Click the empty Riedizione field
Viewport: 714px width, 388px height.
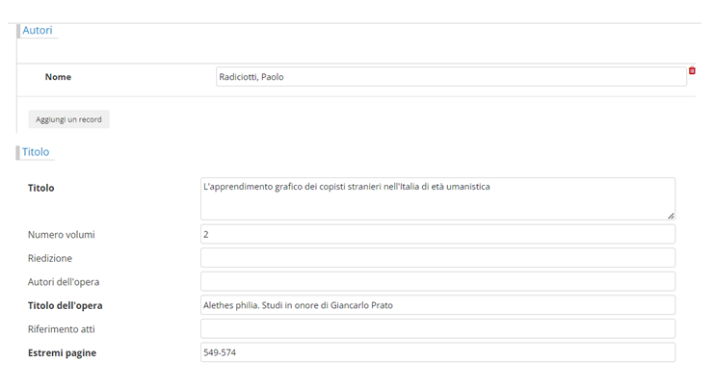point(436,258)
